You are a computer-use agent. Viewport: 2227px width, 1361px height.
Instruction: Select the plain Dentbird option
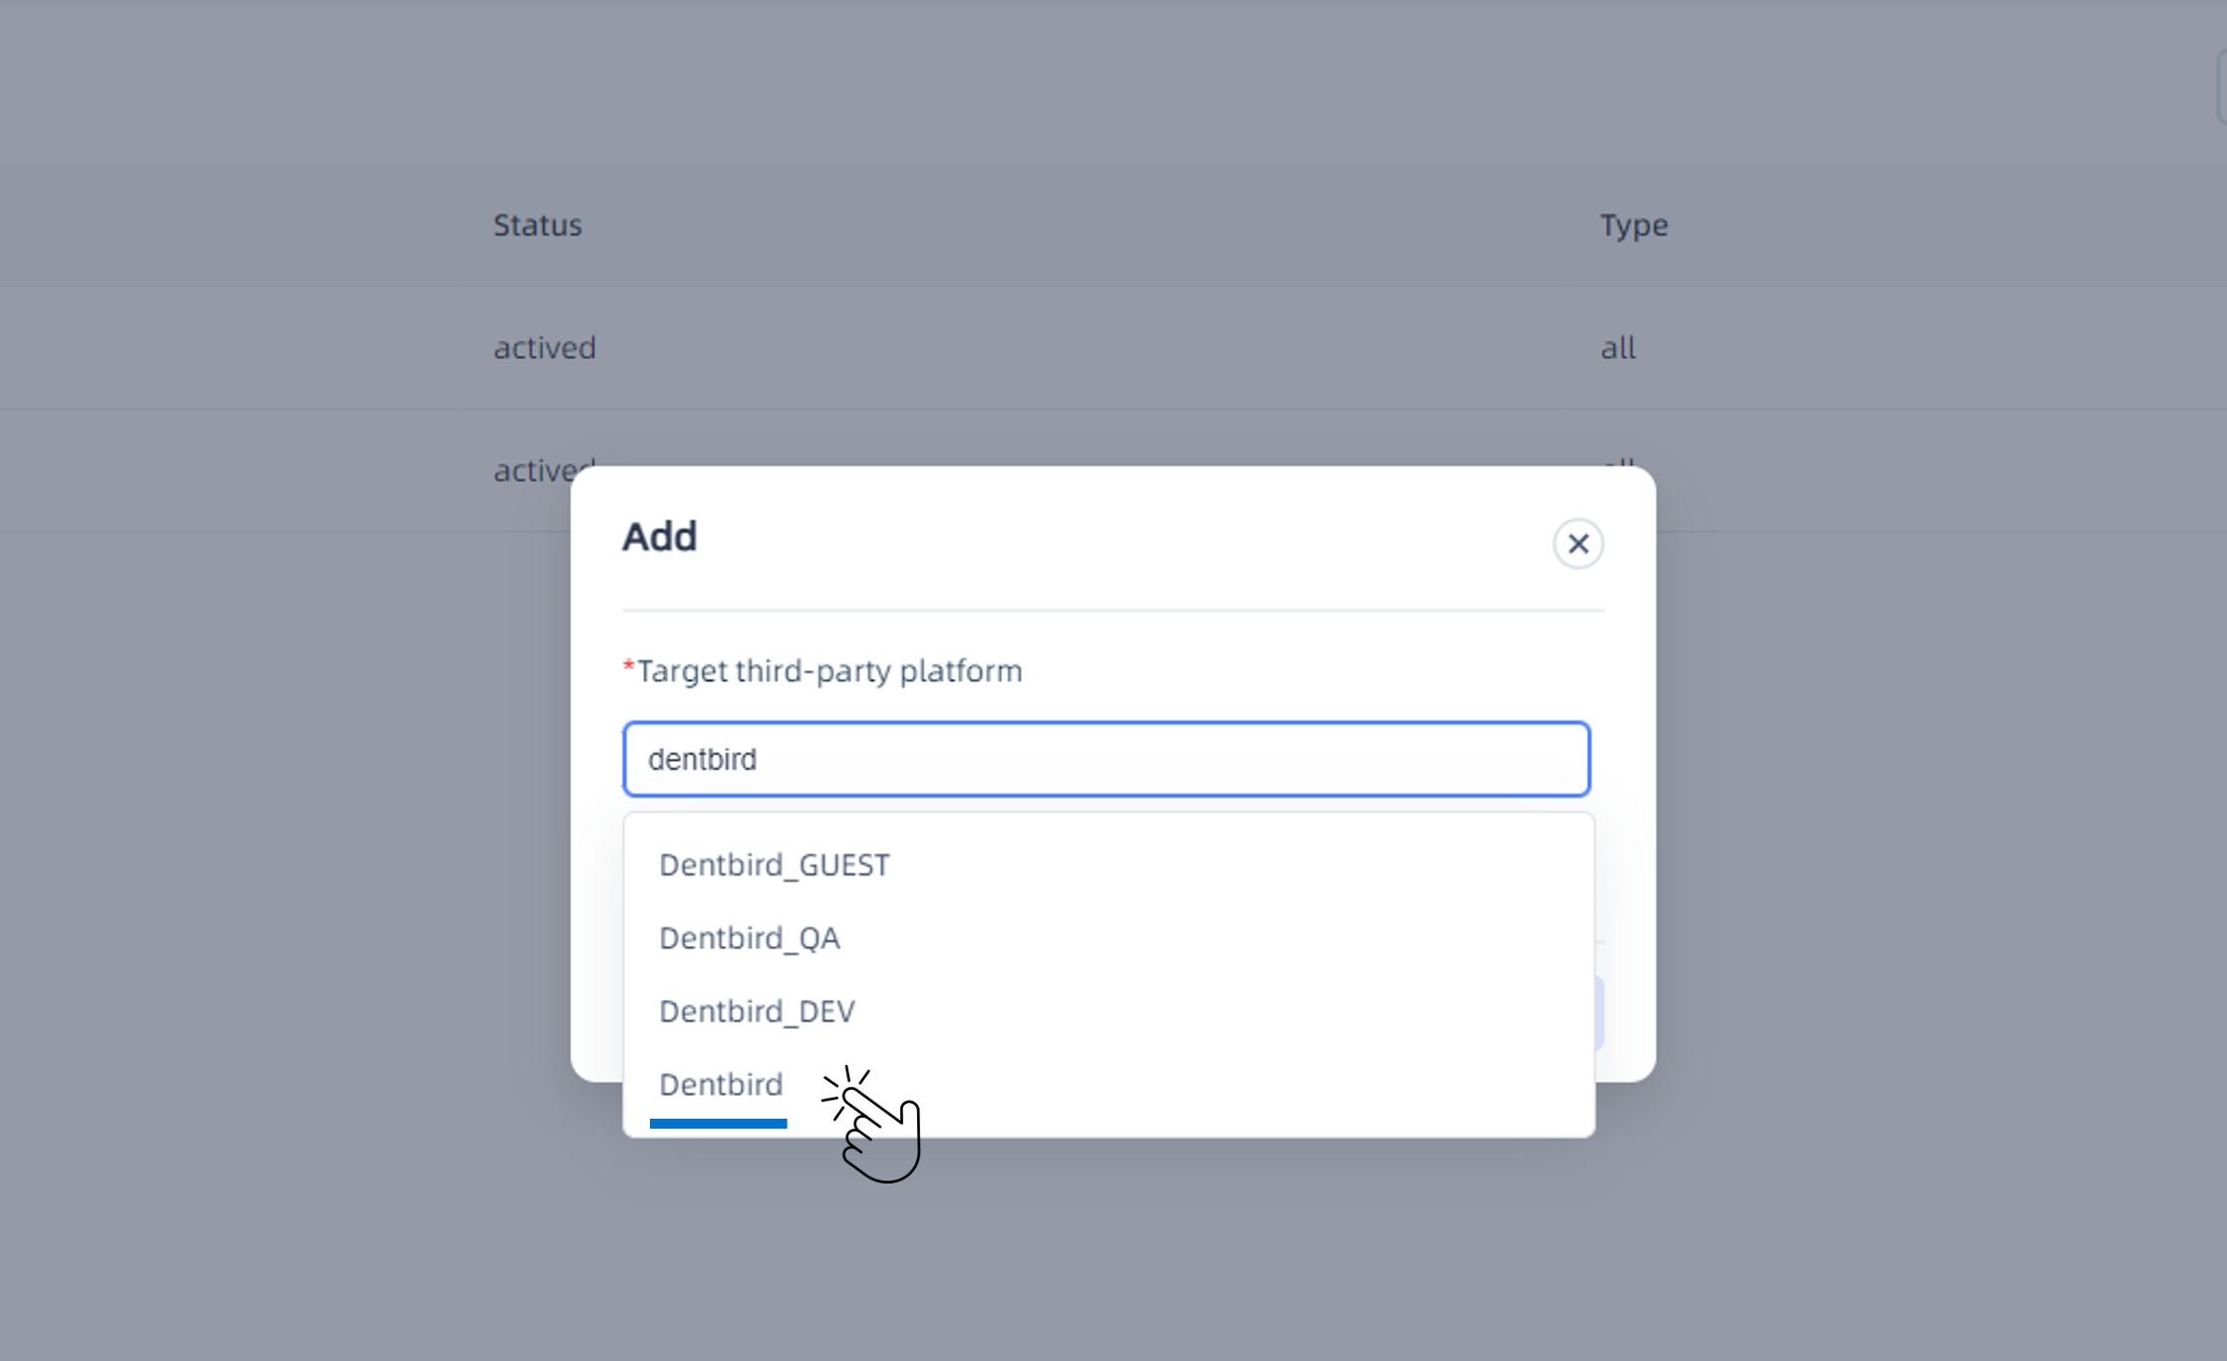point(721,1084)
